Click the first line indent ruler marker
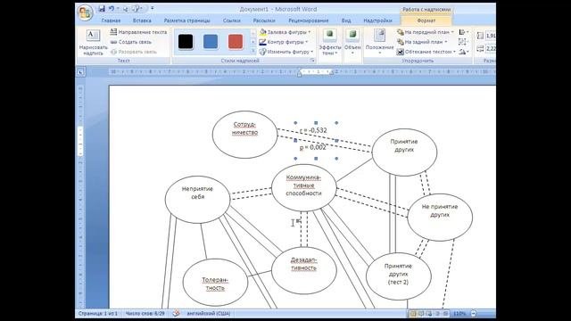Image resolution: width=571 pixels, height=321 pixels. pyautogui.click(x=299, y=70)
